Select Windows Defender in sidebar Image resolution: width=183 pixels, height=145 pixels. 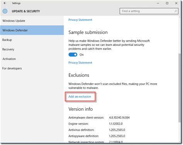click(x=32, y=30)
